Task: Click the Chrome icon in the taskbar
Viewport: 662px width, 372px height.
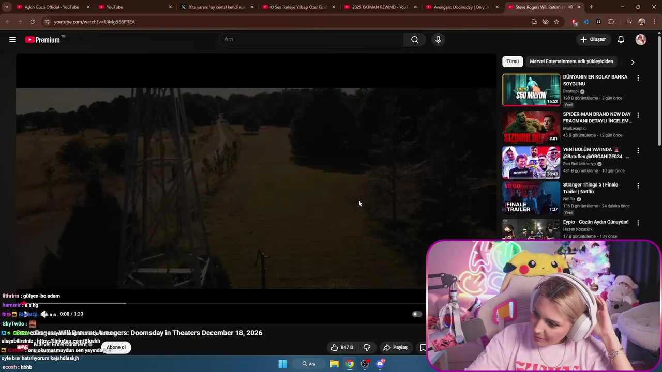Action: click(350, 364)
